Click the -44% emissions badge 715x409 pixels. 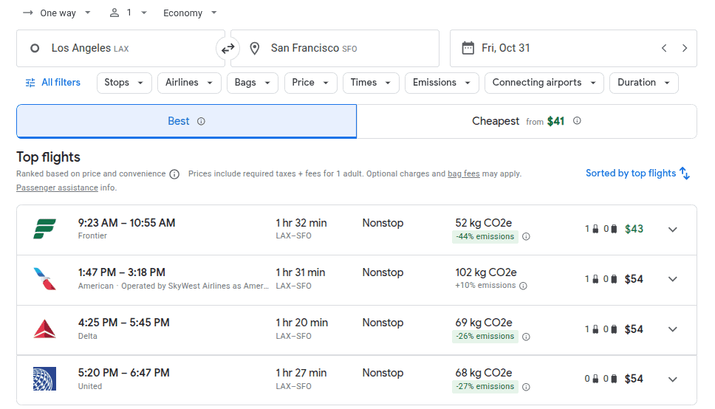point(485,237)
